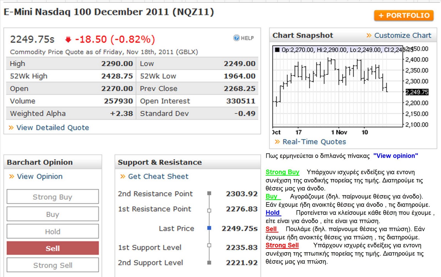Click the red Sell explanation link

pos(272,229)
